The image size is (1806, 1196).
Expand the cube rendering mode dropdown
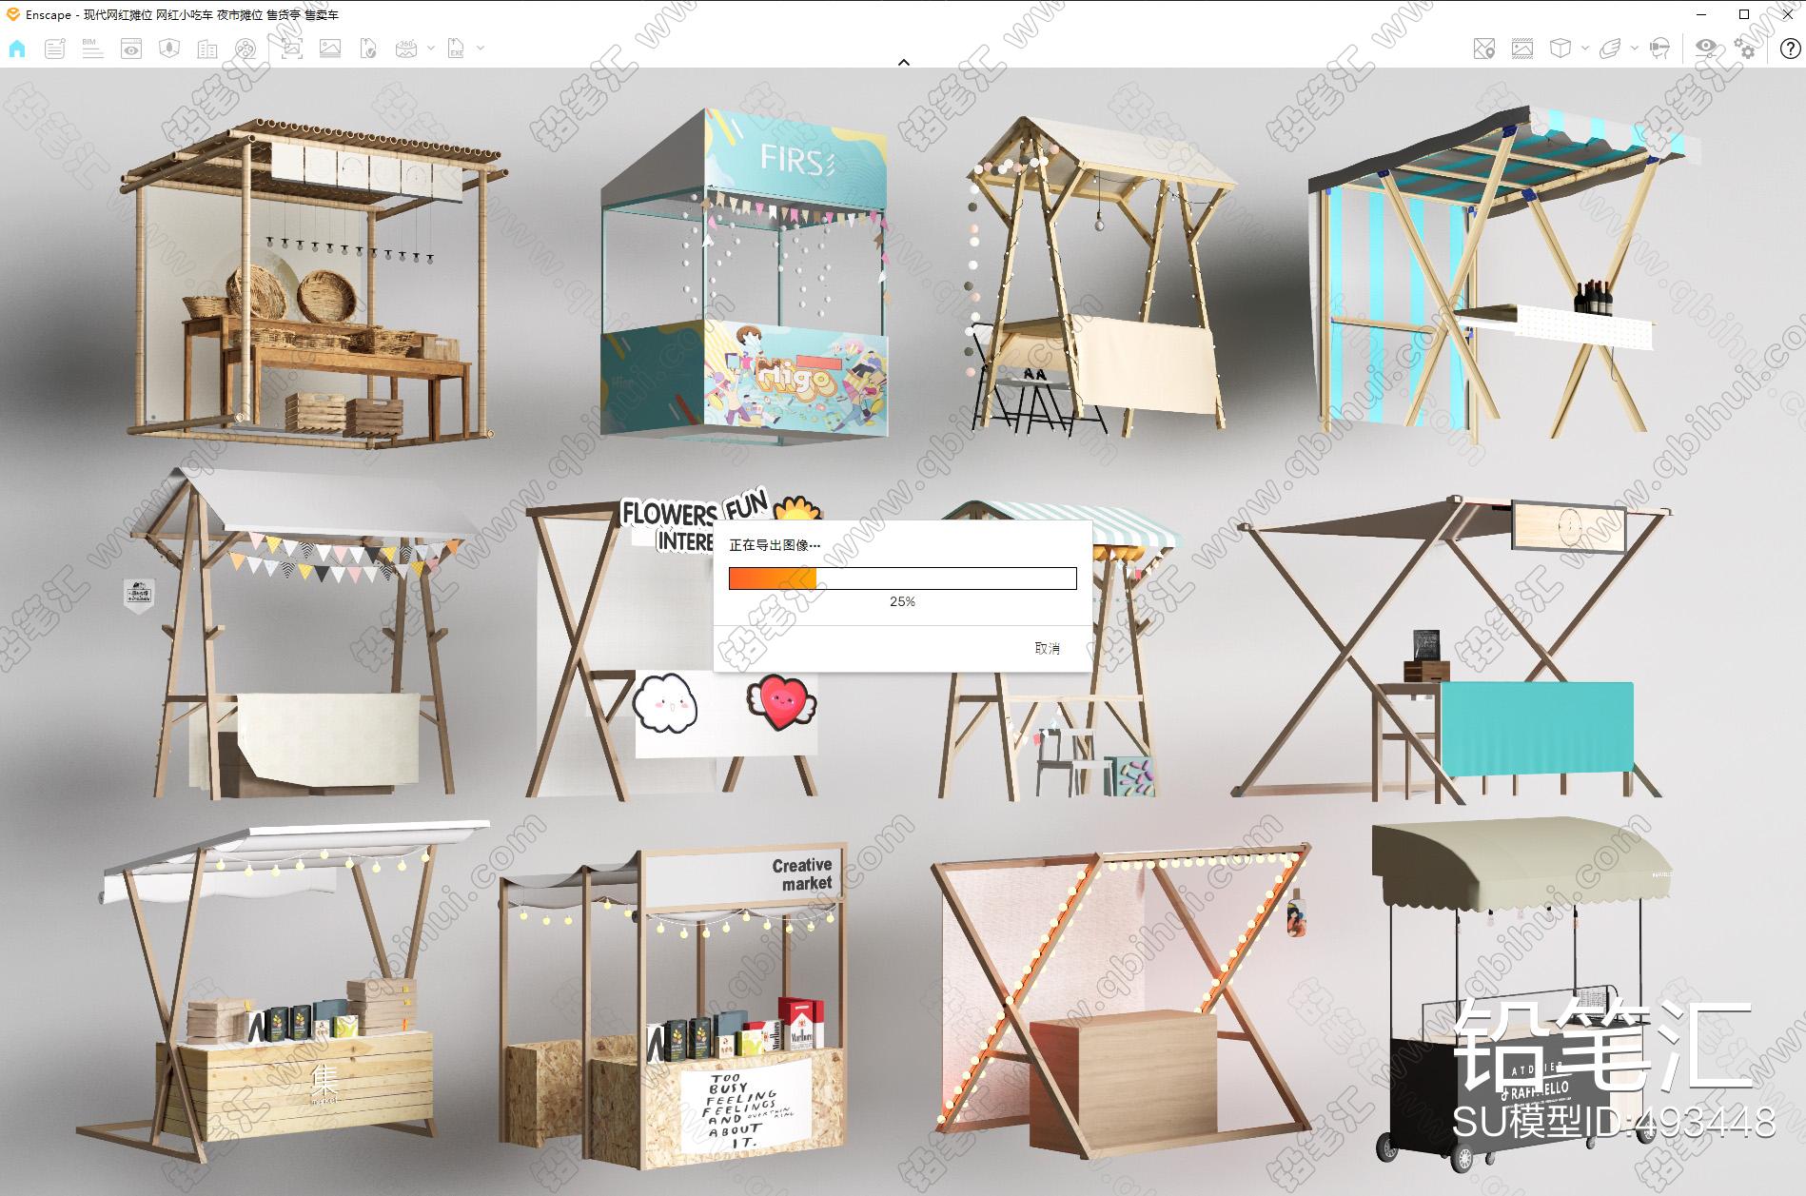click(x=1584, y=48)
